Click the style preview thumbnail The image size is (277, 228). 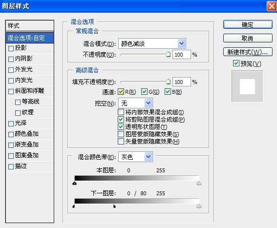(247, 86)
